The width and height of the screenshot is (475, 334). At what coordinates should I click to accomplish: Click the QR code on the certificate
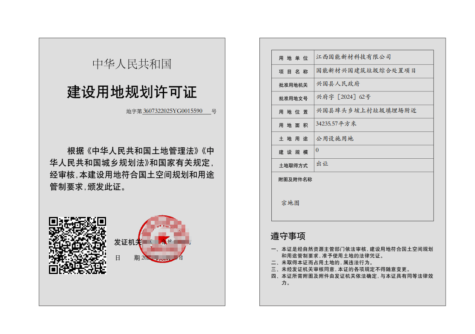click(x=77, y=246)
